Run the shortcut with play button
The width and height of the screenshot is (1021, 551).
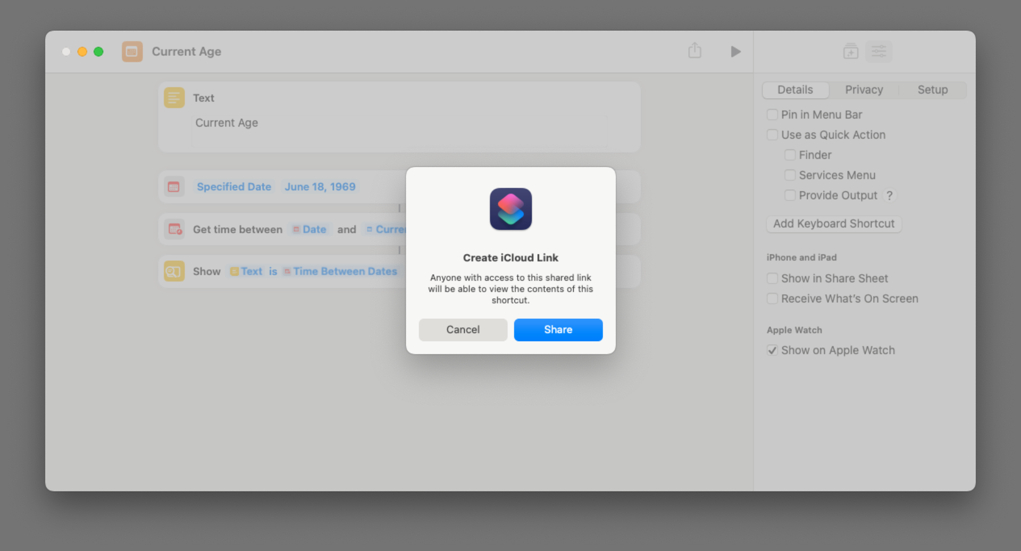tap(735, 52)
